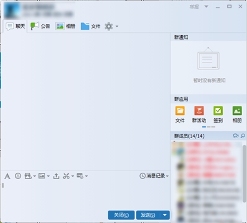Expand the dropdown arrow next to 举报
This screenshot has height=223, width=247.
(x=206, y=7)
